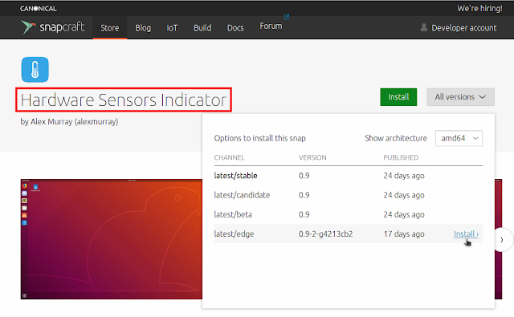Viewport: 514px width, 317px height.
Task: Collapse the All versions dropdown
Action: 460,97
